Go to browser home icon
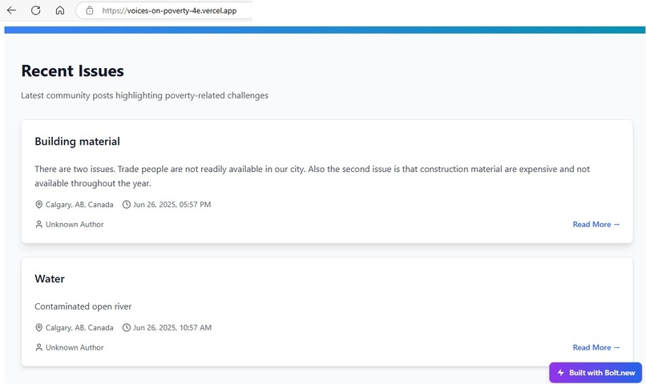The height and width of the screenshot is (388, 646). pos(60,10)
